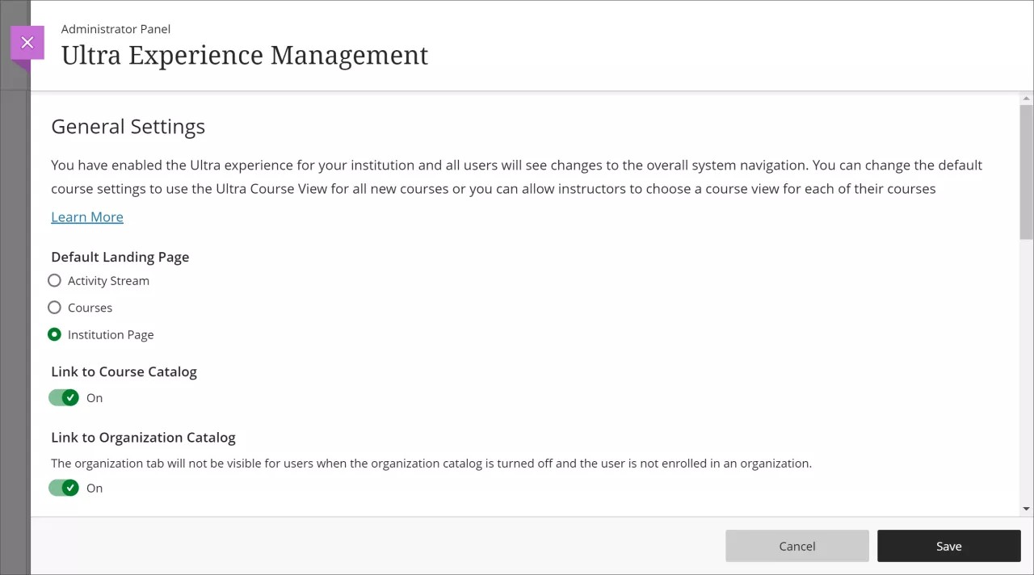Click the Administrator Panel label
1034x575 pixels.
pos(116,28)
